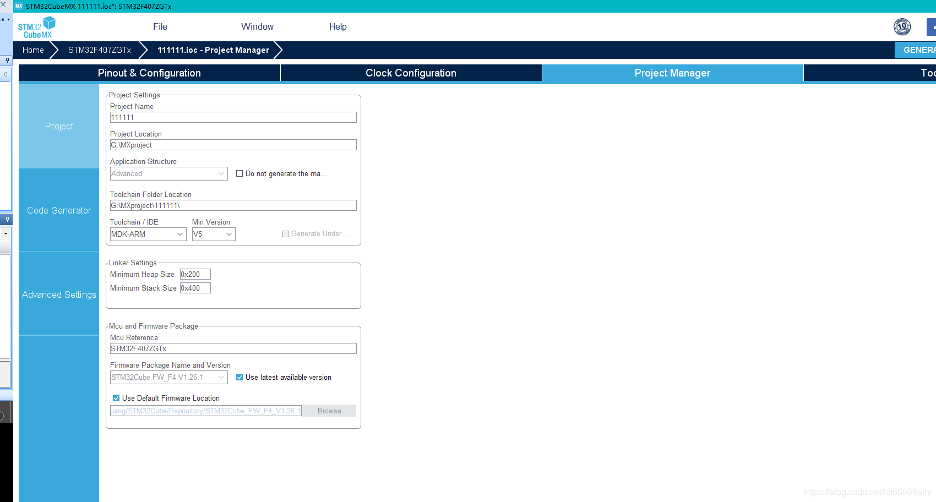Viewport: 936px width, 502px height.
Task: Click the MX application icon in title bar
Action: tap(19, 6)
